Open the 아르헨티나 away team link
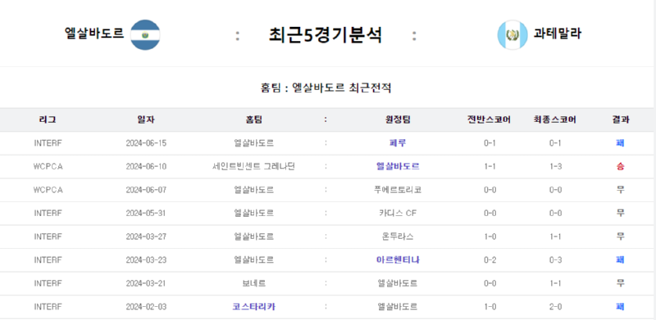This screenshot has height=320, width=656. tap(398, 260)
